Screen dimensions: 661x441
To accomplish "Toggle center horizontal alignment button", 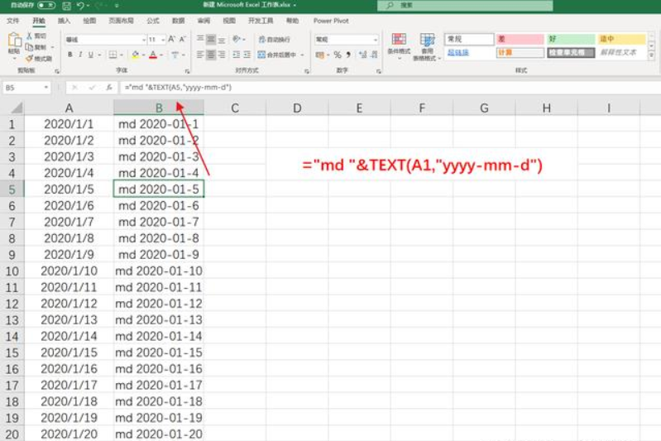I will pos(211,55).
